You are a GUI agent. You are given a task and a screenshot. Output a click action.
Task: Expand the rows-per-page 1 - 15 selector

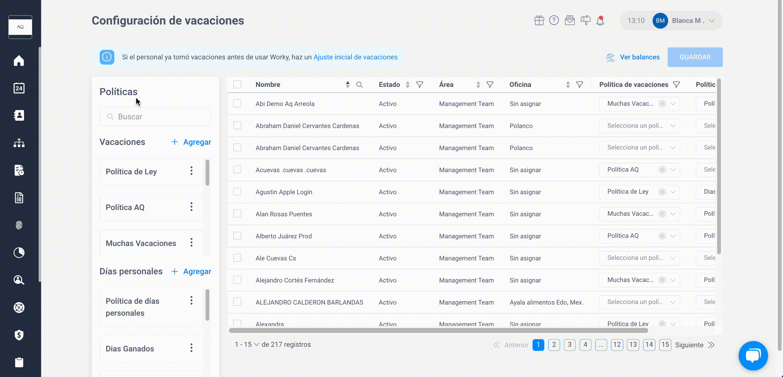247,345
